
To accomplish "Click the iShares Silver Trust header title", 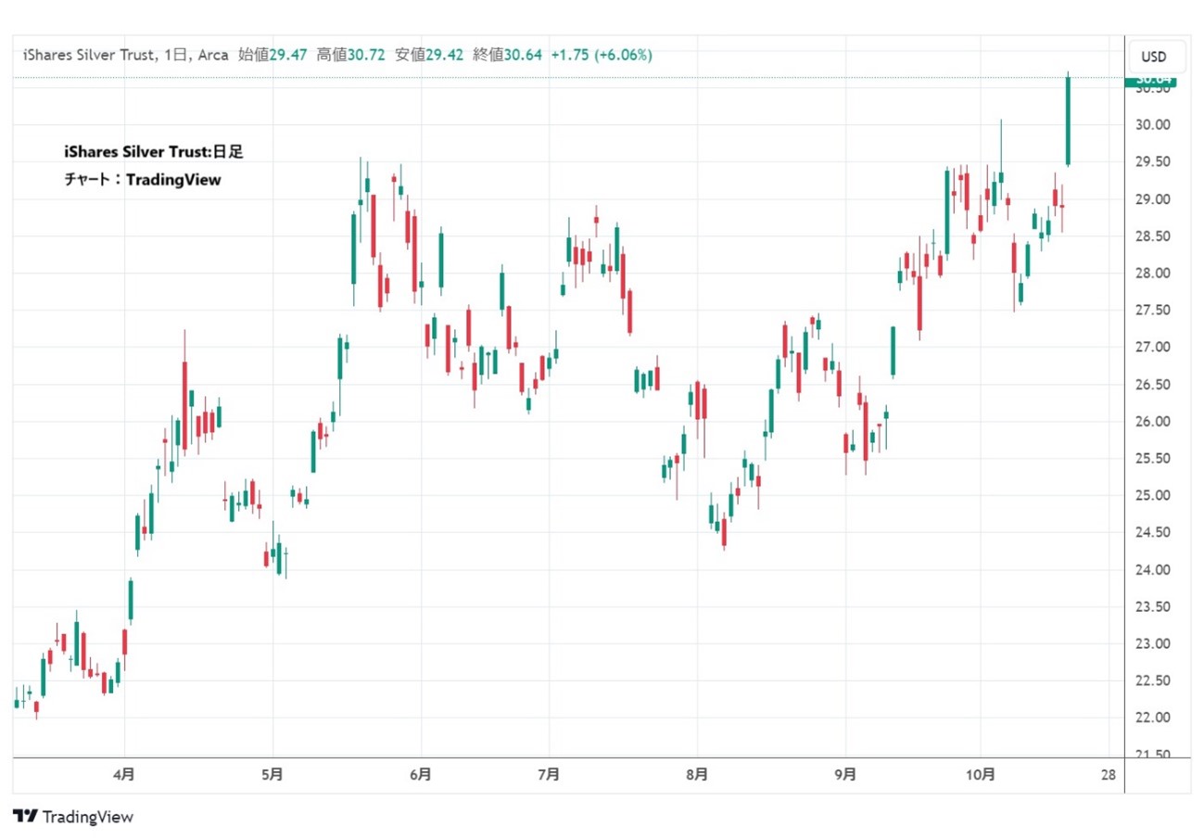I will pyautogui.click(x=88, y=56).
